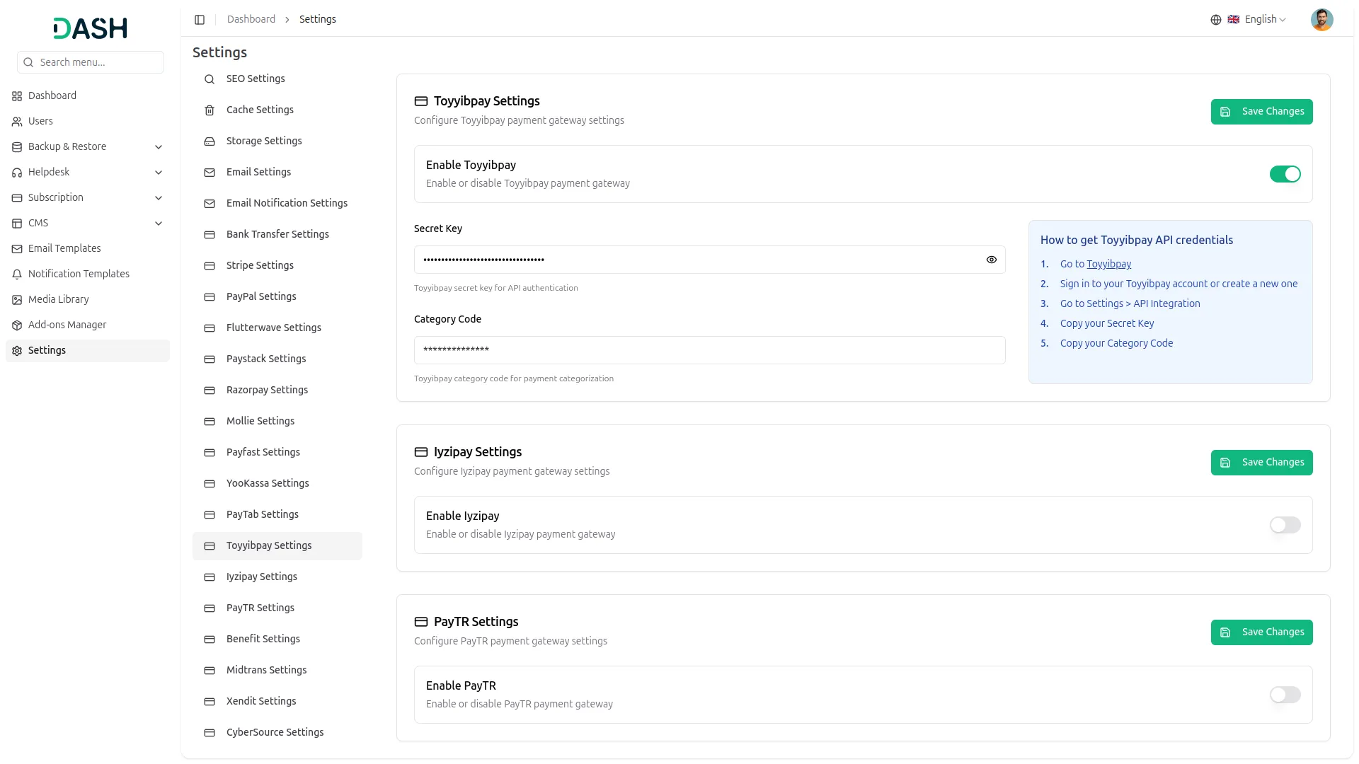Enable the Iyzipay gateway toggle

click(1285, 525)
